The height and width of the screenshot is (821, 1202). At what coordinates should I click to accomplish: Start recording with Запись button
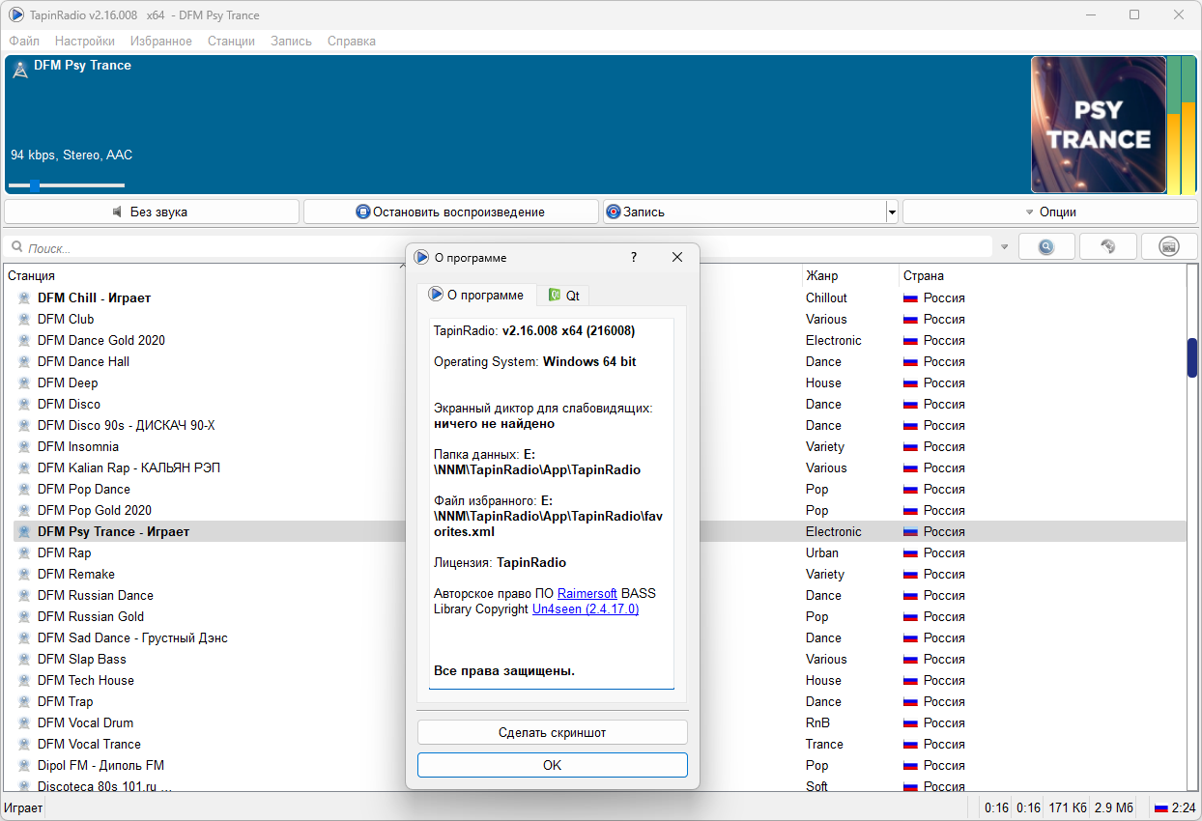[x=745, y=212]
